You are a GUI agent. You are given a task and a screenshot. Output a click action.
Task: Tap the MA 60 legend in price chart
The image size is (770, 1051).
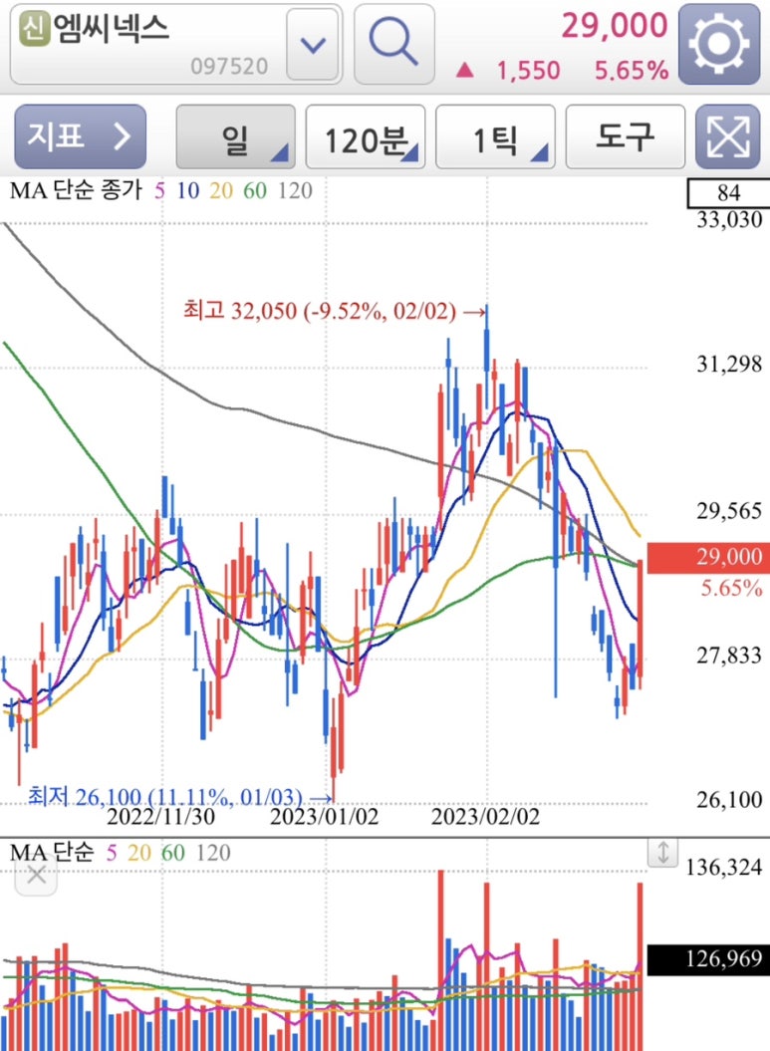tap(255, 191)
